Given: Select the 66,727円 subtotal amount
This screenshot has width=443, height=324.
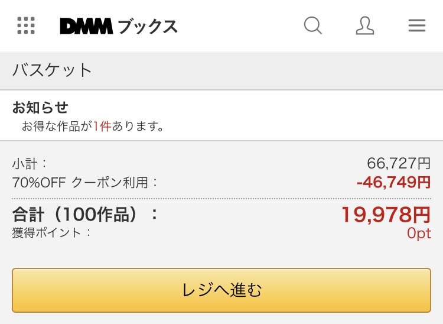Looking at the screenshot, I should 399,163.
